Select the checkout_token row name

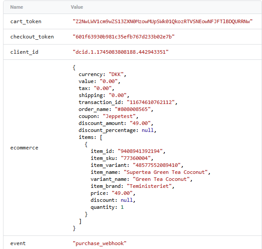click(32, 37)
